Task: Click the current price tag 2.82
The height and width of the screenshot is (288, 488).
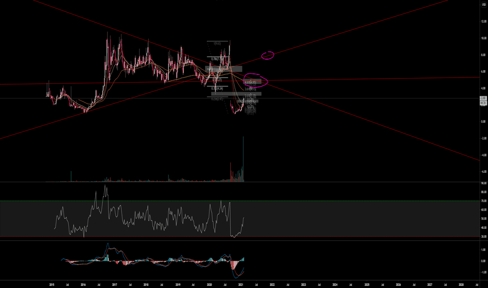Action: point(483,98)
